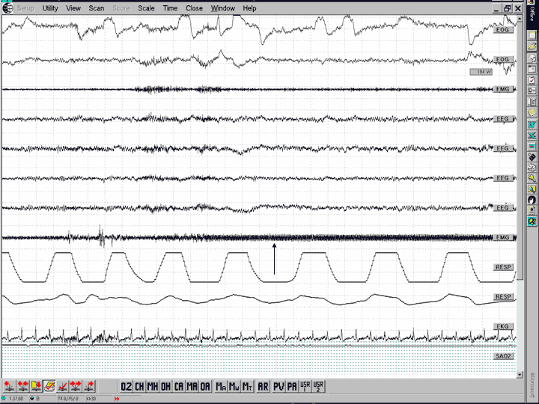Open the Scale menu

pyautogui.click(x=146, y=8)
